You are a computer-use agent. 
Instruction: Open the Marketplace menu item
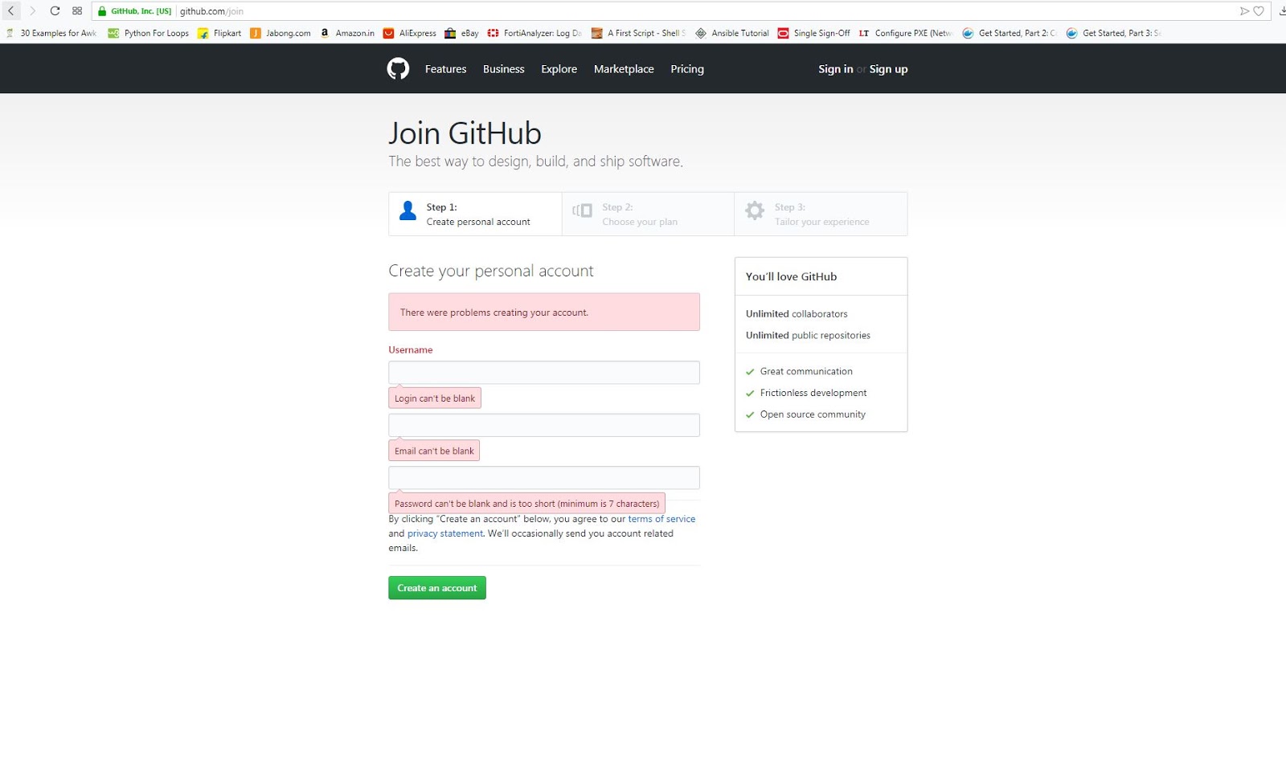coord(624,69)
